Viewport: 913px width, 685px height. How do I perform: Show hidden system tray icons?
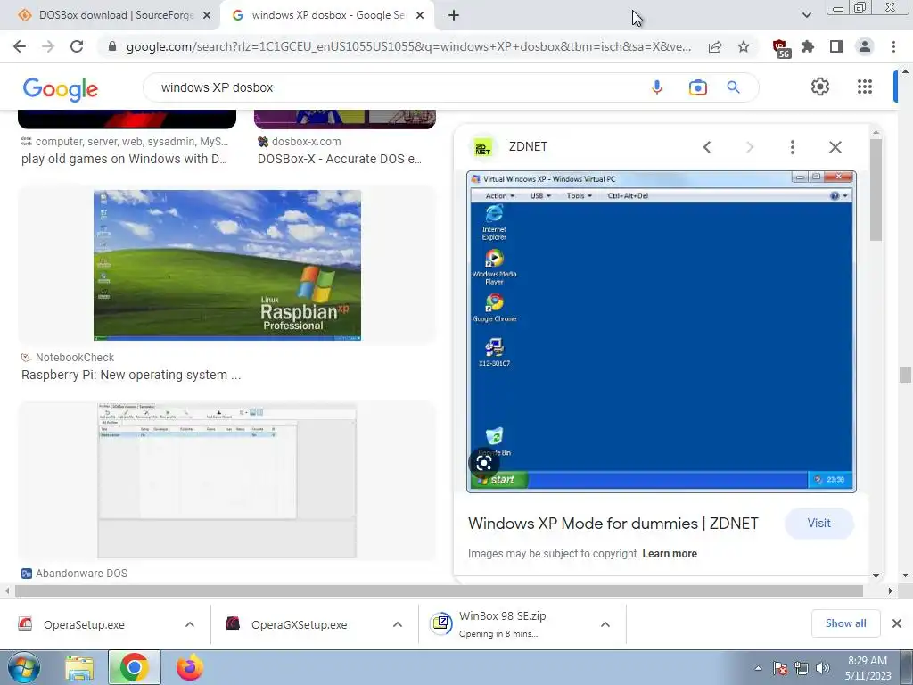[x=758, y=668]
